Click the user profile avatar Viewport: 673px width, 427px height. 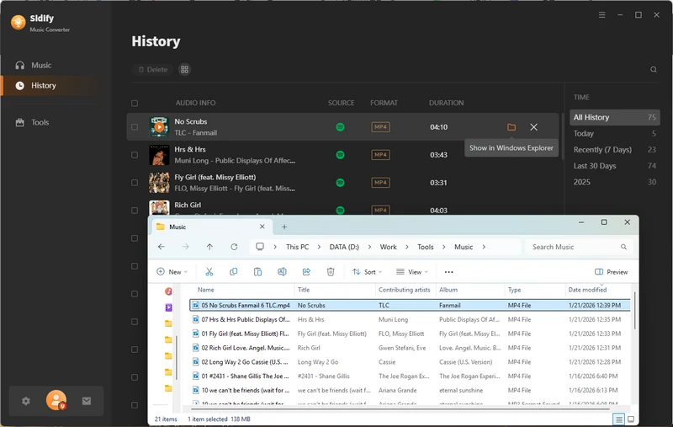[56, 401]
